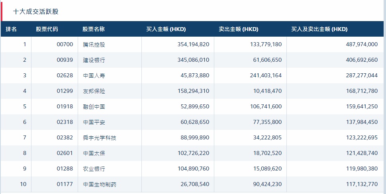Click buy amount 88,999,890
This screenshot has height=194, width=386.
195,137
